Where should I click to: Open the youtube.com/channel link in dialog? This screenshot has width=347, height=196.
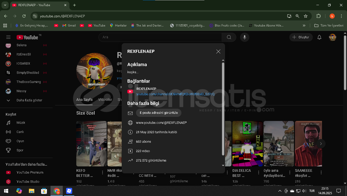(175, 94)
